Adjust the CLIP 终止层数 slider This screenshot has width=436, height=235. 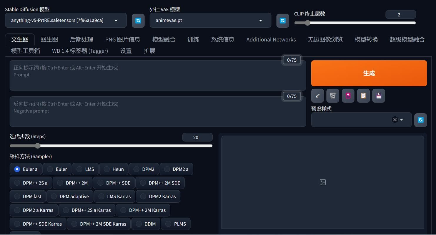point(355,23)
